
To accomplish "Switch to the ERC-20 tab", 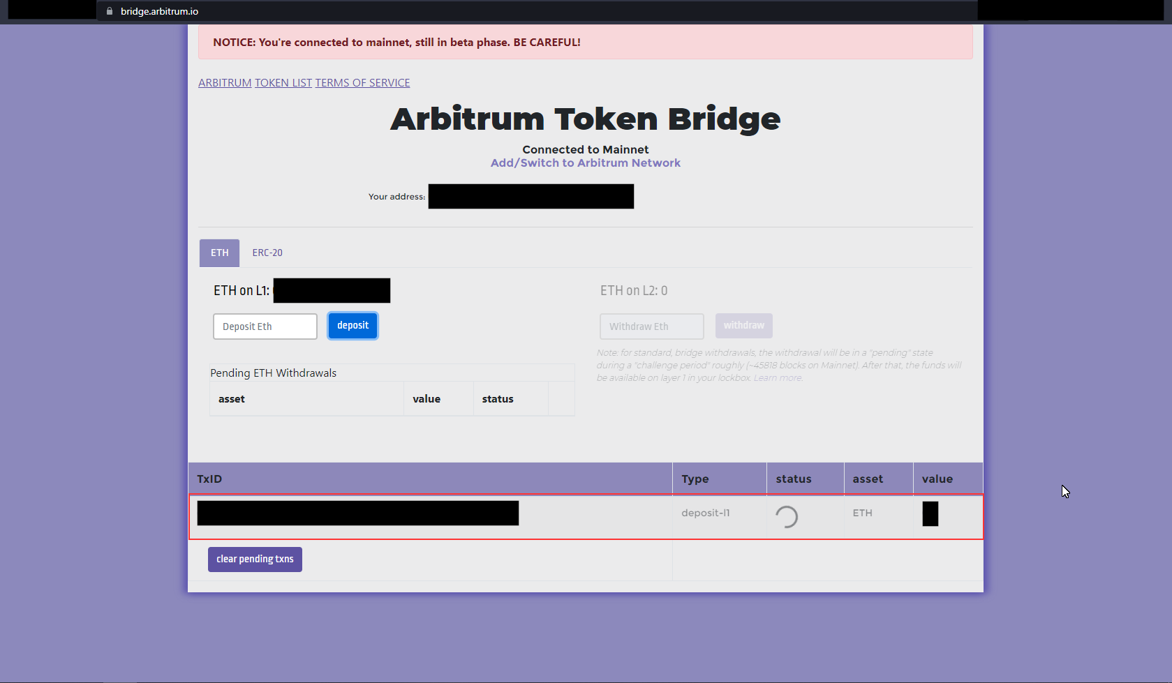I will [x=267, y=253].
